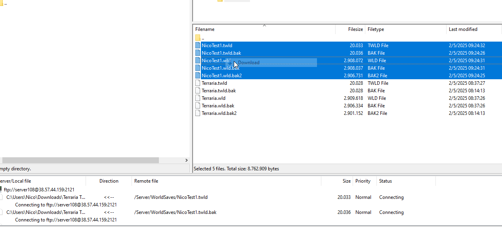The width and height of the screenshot is (502, 227).
Task: Click the 2/5/2025 08:37:27 date for Terraria.twld
Action: click(x=467, y=83)
